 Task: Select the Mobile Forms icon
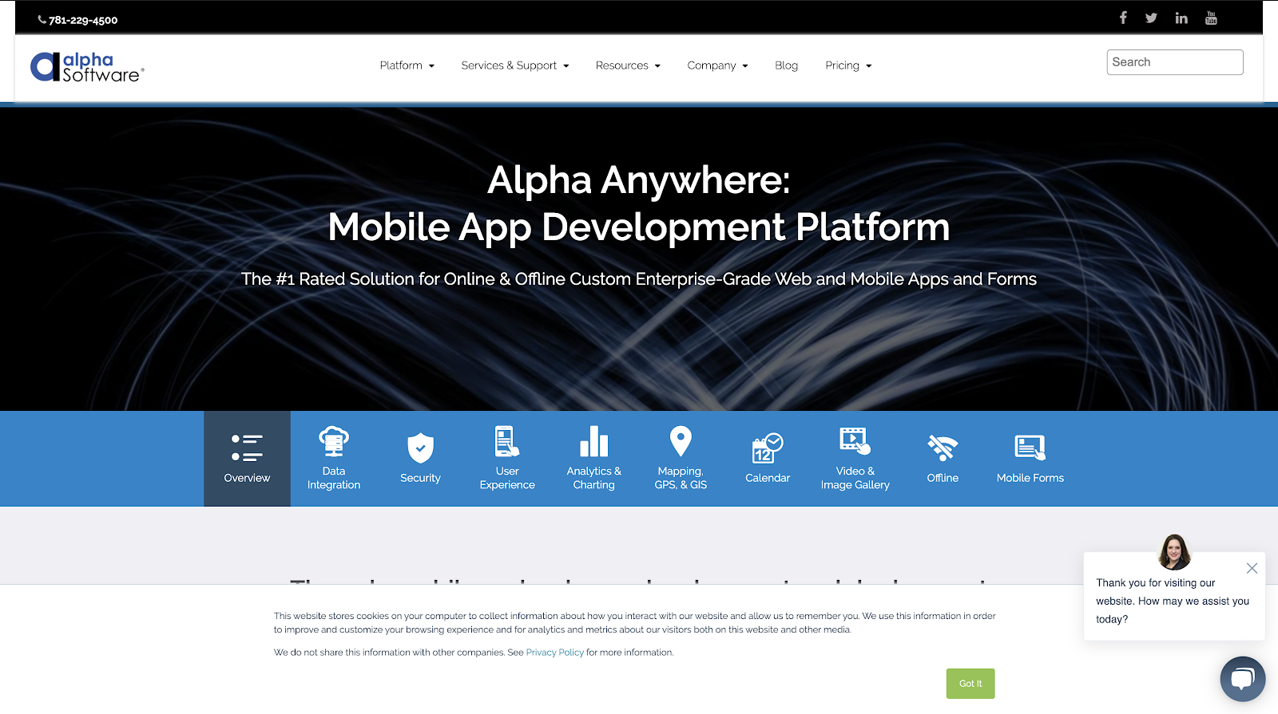(x=1030, y=448)
